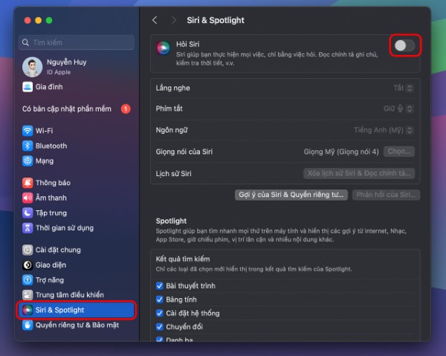The image size is (446, 356).
Task: Select Thời gian sử dụng hourglass icon
Action: [28, 227]
